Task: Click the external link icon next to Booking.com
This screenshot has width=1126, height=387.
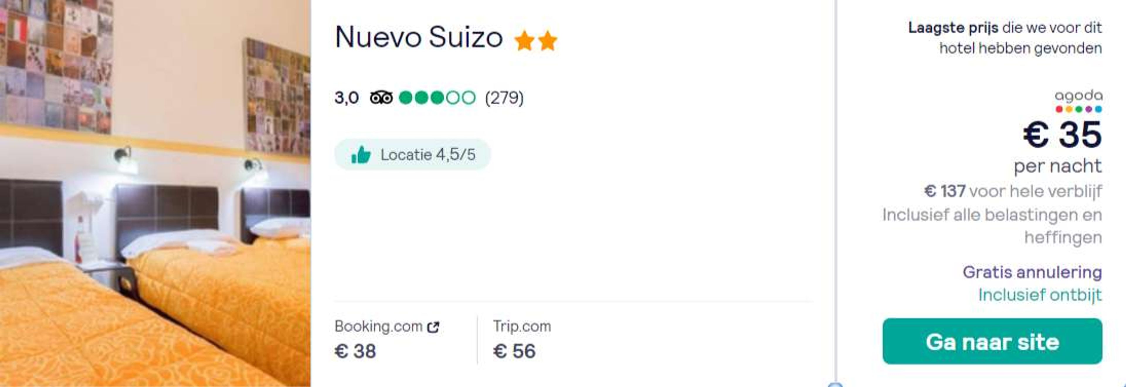Action: [433, 327]
